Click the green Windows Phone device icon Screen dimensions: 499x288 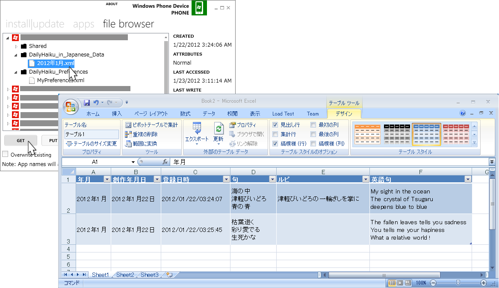pos(199,8)
